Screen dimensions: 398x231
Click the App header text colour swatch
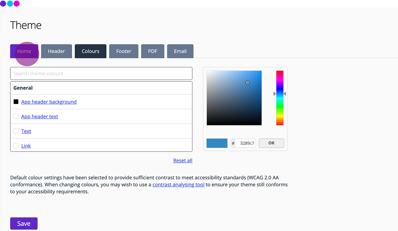[16, 116]
